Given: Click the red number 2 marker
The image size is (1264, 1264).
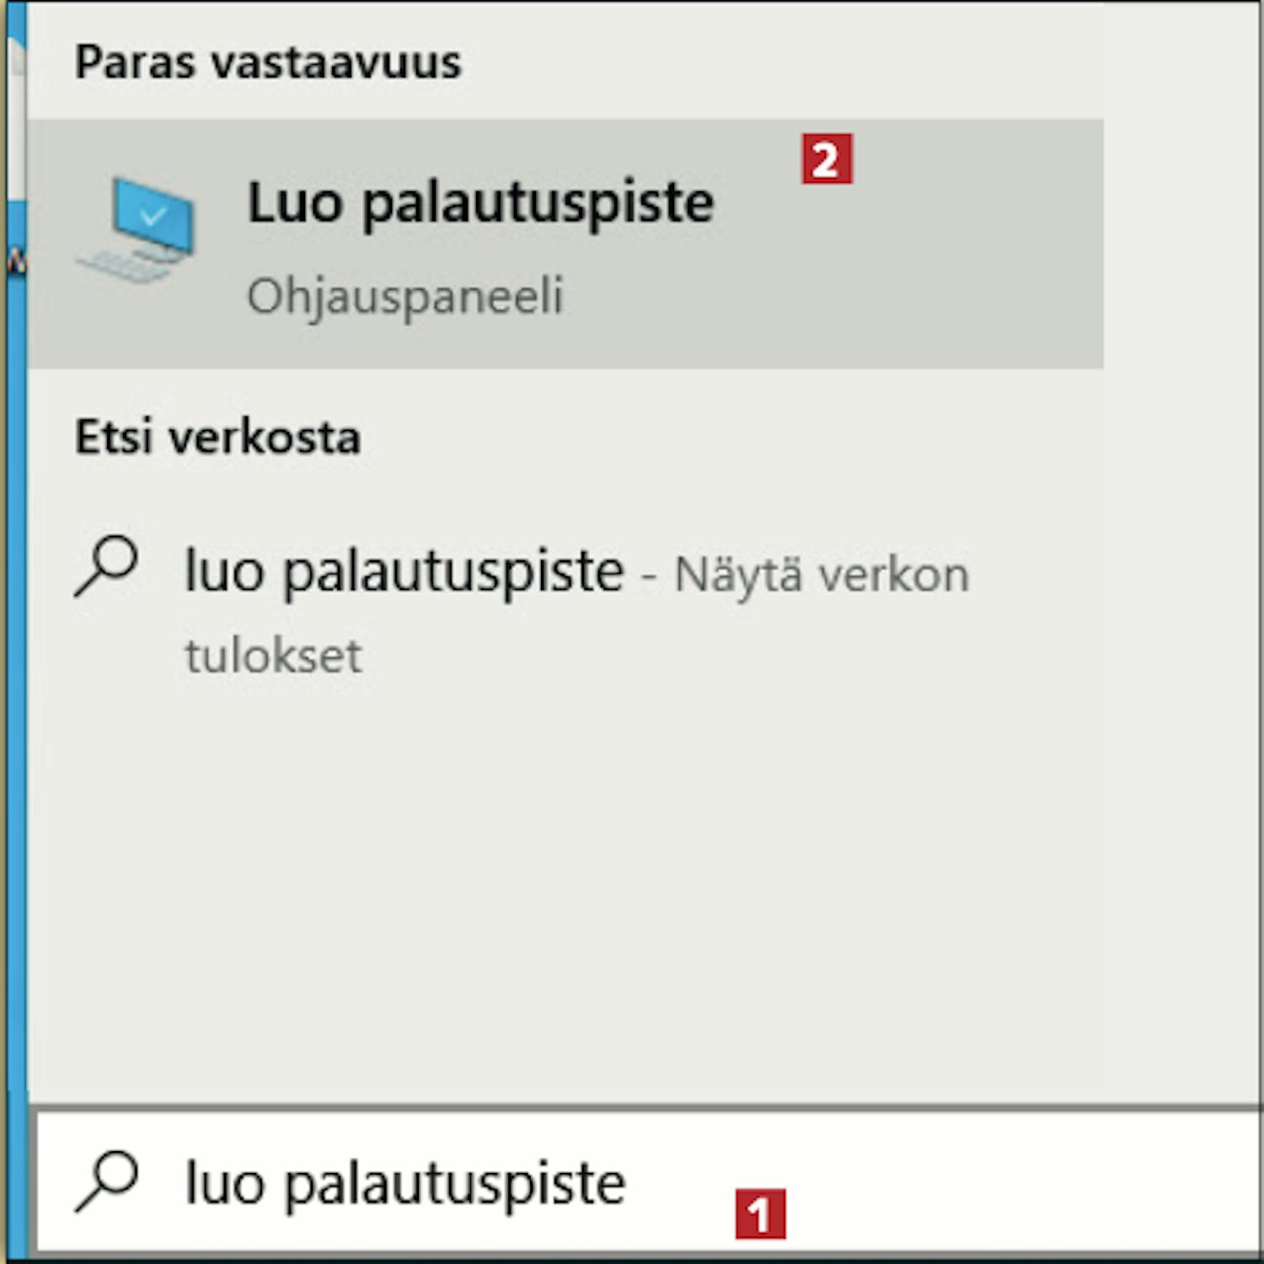Looking at the screenshot, I should click(827, 158).
